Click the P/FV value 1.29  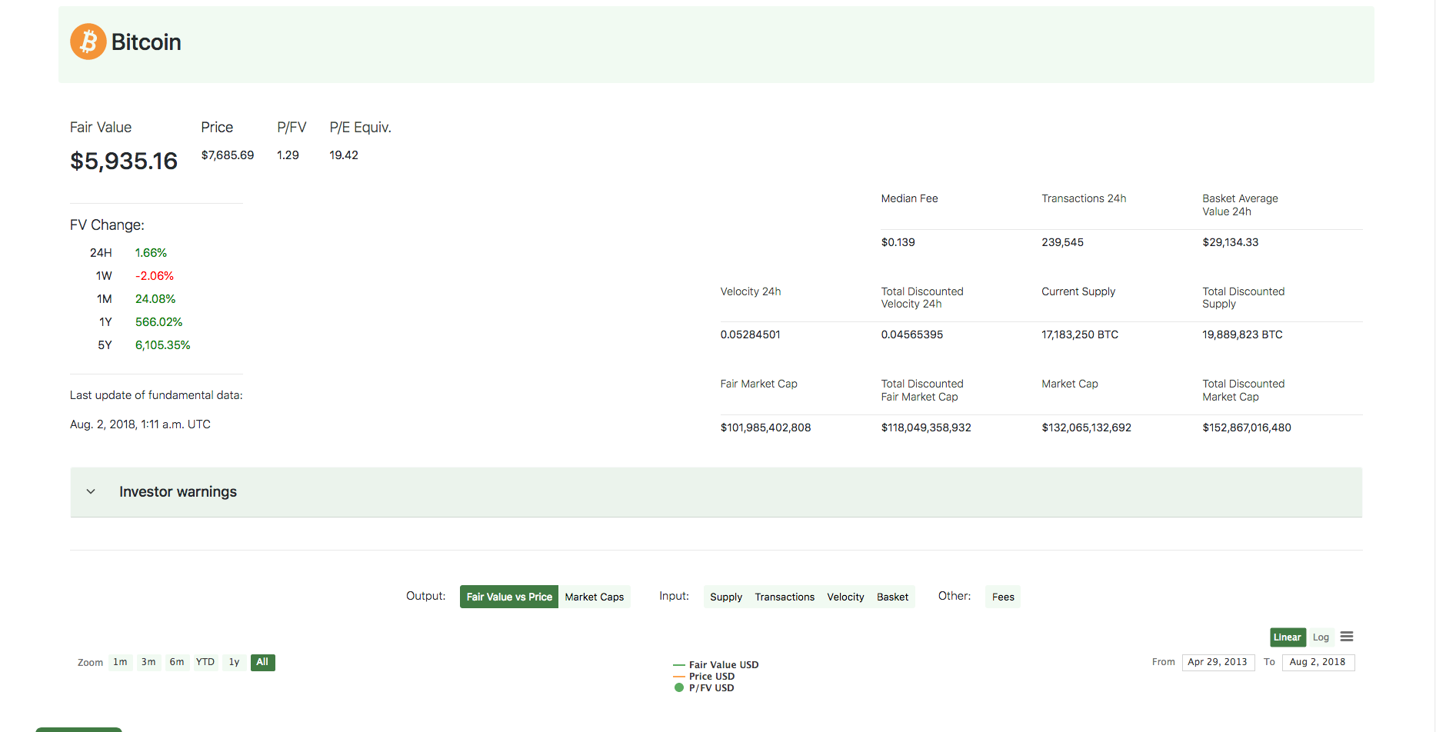288,155
